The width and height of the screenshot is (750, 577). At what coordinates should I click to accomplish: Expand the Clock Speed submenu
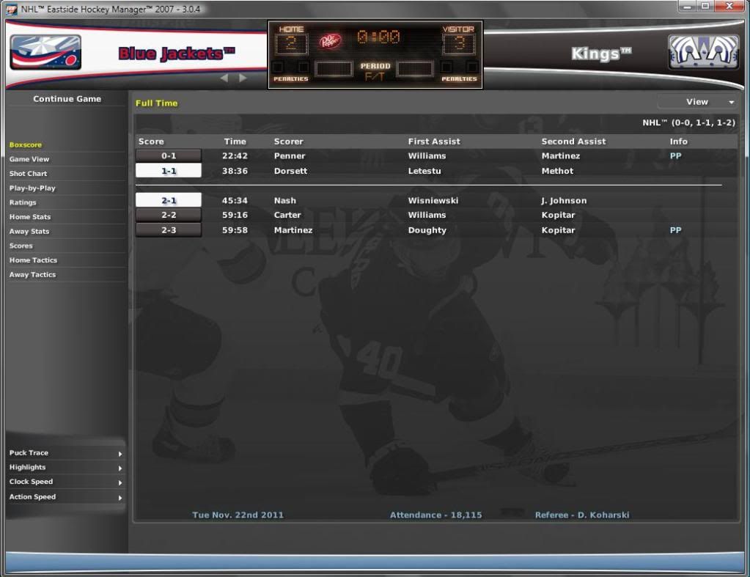pyautogui.click(x=66, y=482)
